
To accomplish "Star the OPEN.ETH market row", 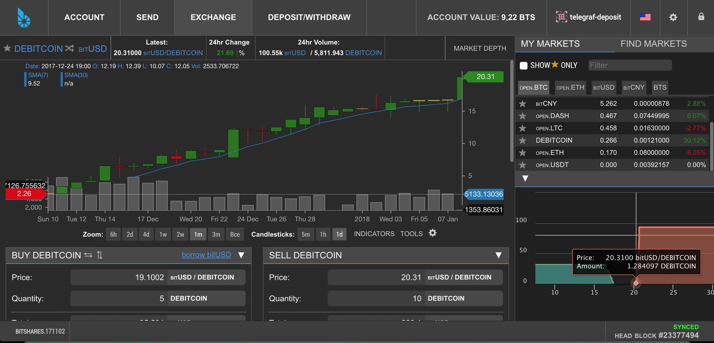I will point(522,153).
